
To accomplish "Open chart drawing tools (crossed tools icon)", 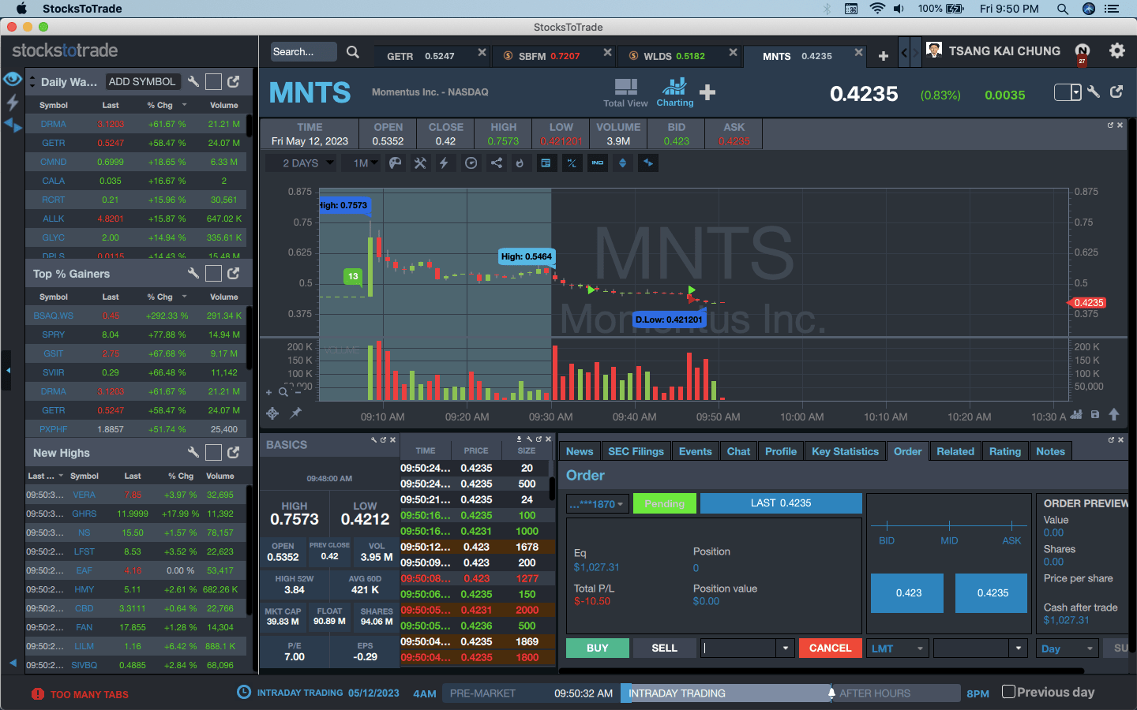I will (x=420, y=163).
